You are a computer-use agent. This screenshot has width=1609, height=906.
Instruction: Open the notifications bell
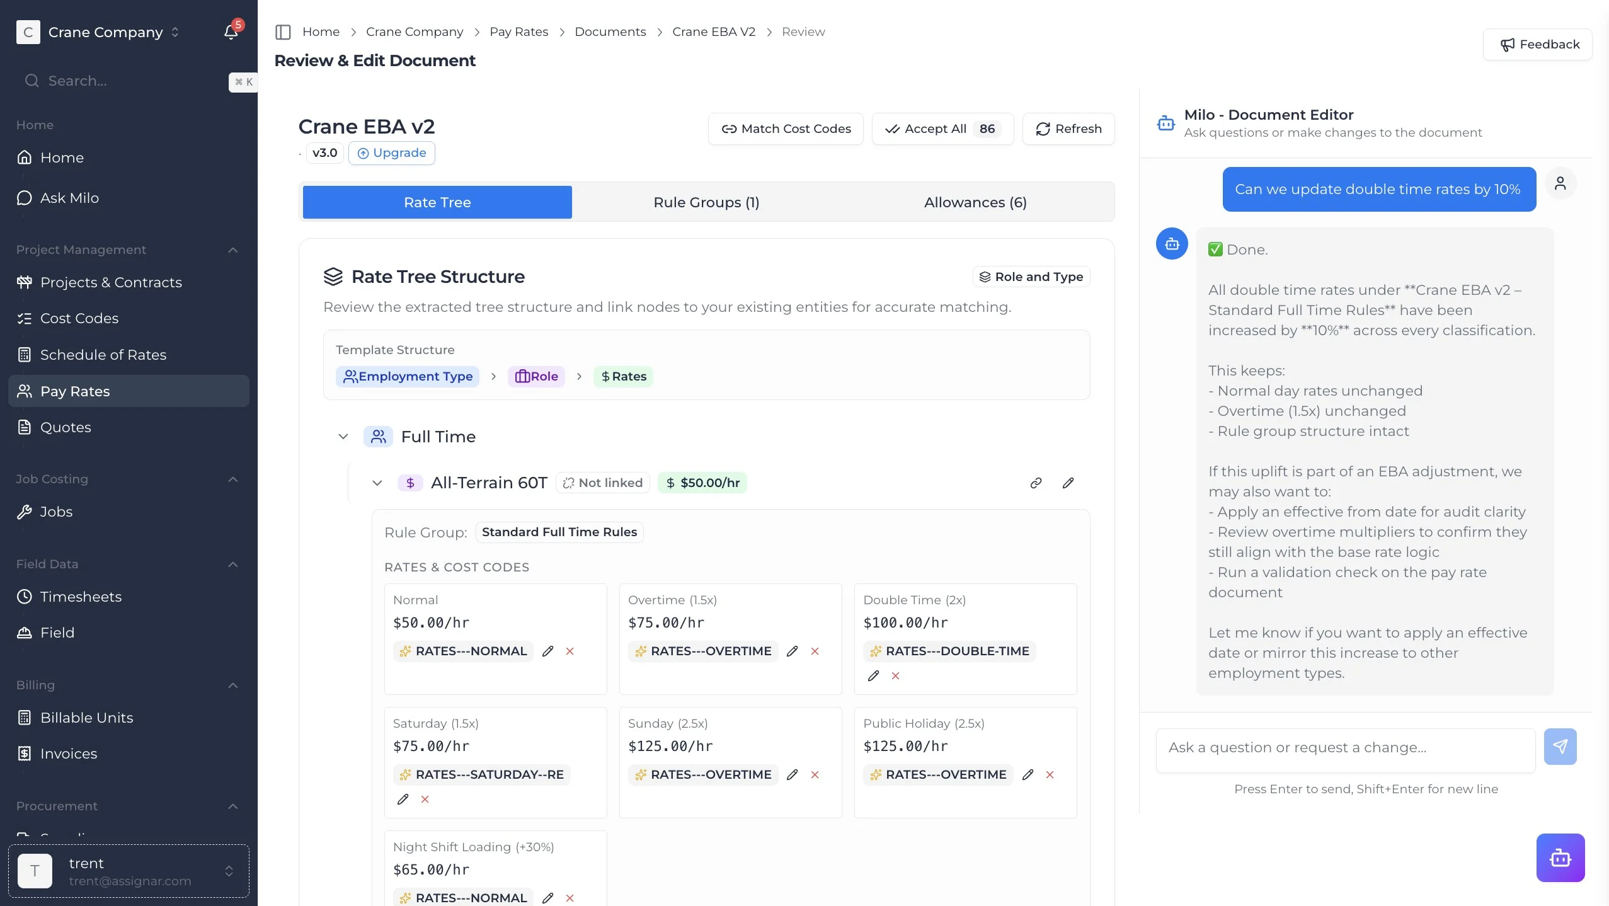[231, 32]
